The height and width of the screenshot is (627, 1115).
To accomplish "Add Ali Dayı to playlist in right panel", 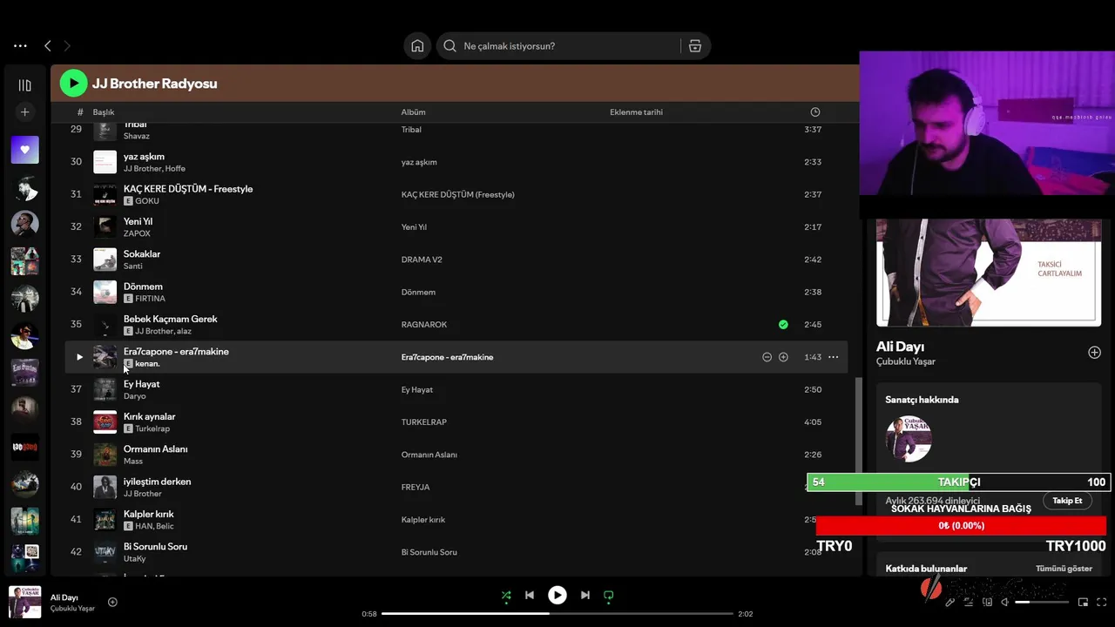I will pyautogui.click(x=1094, y=353).
